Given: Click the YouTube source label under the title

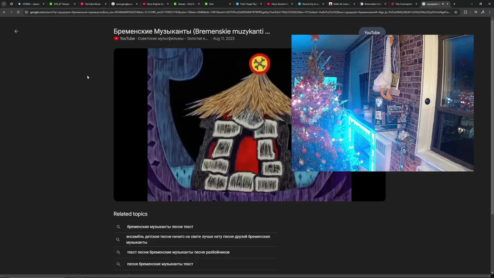Looking at the screenshot, I should point(124,39).
